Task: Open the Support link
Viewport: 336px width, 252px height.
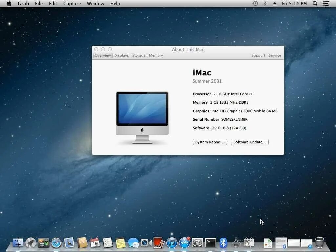Action: pyautogui.click(x=258, y=55)
